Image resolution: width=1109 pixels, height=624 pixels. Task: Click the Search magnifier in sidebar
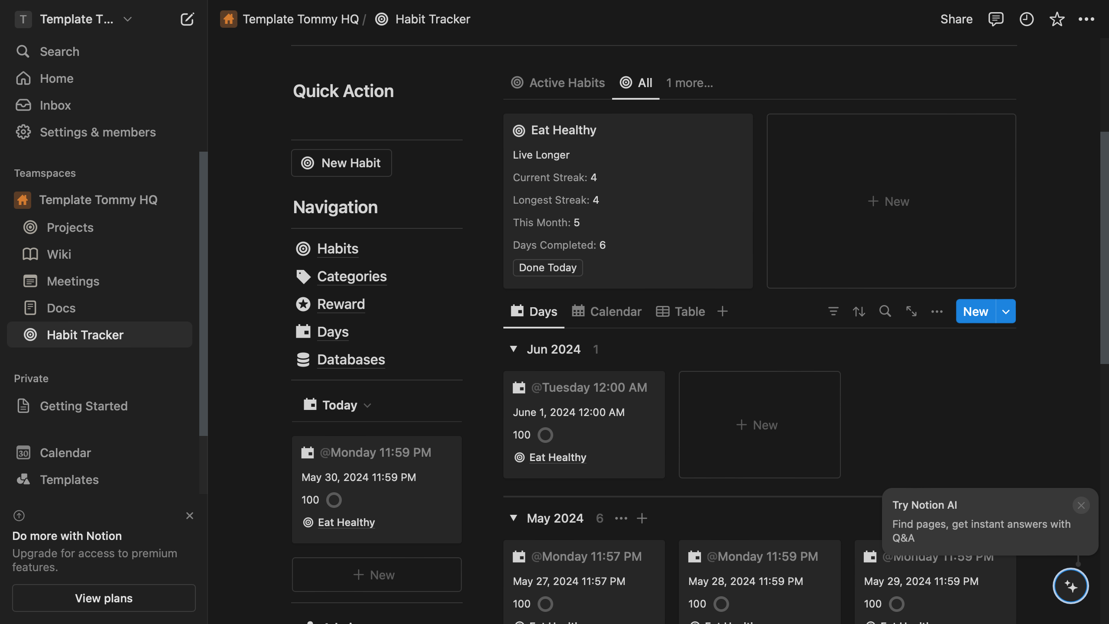point(23,52)
